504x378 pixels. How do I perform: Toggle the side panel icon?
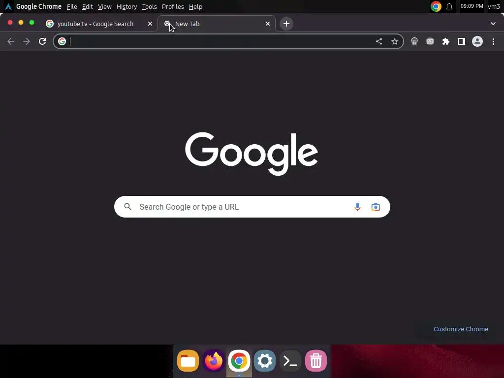(462, 41)
